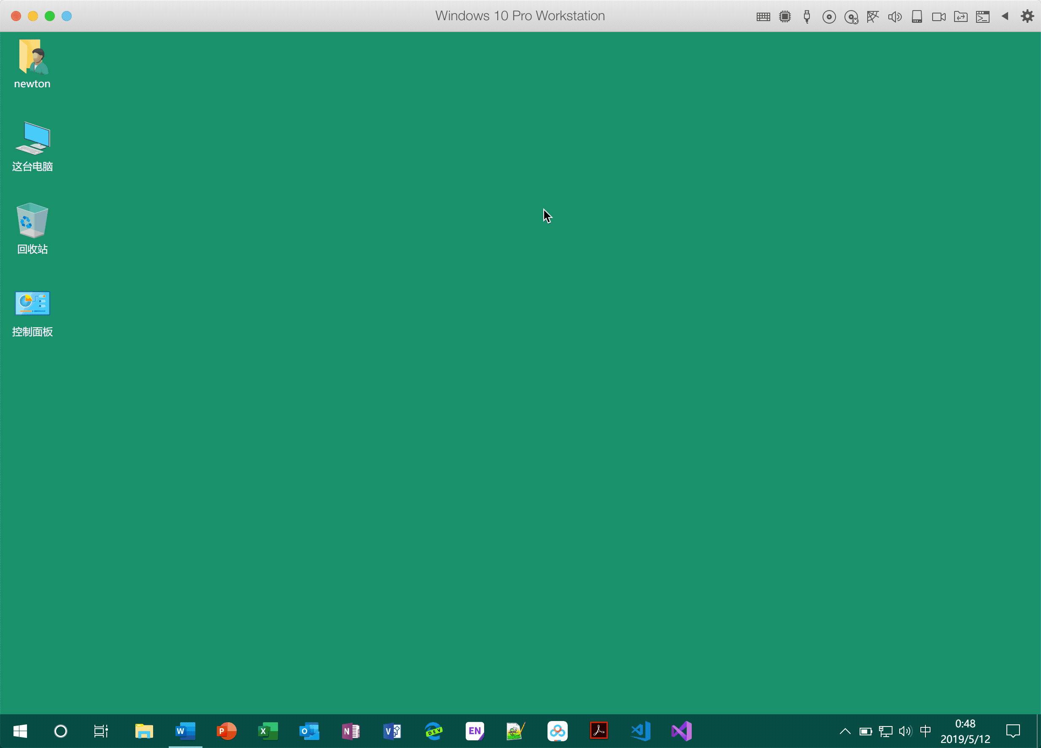Switch Chinese input method indicator

tap(925, 731)
